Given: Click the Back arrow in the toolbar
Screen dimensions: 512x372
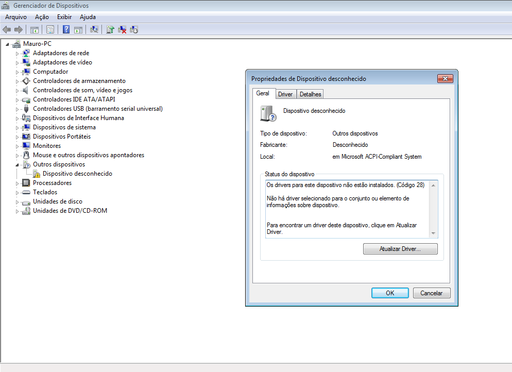Looking at the screenshot, I should 7,30.
